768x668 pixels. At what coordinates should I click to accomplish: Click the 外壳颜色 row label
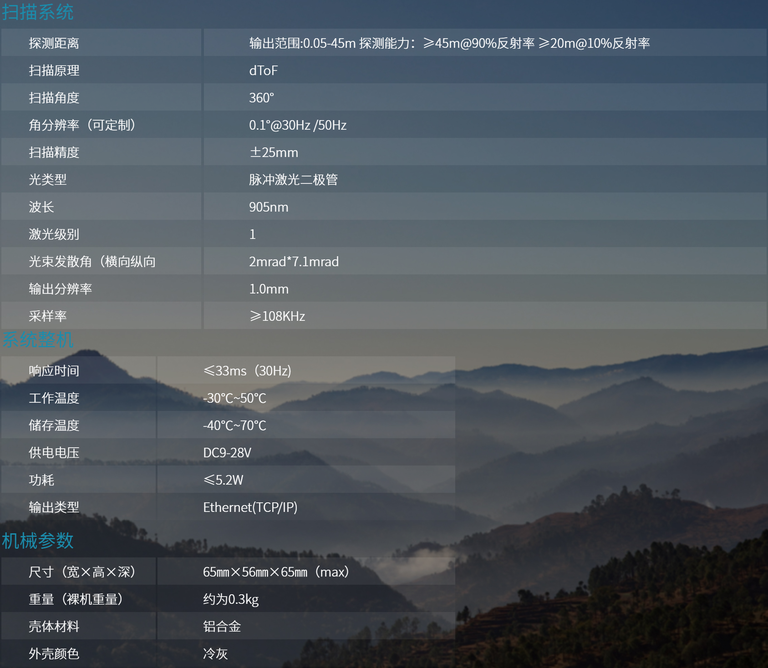pyautogui.click(x=54, y=654)
